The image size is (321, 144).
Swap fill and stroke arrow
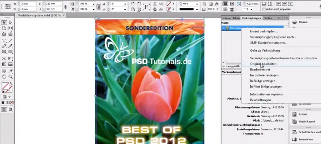[11, 84]
